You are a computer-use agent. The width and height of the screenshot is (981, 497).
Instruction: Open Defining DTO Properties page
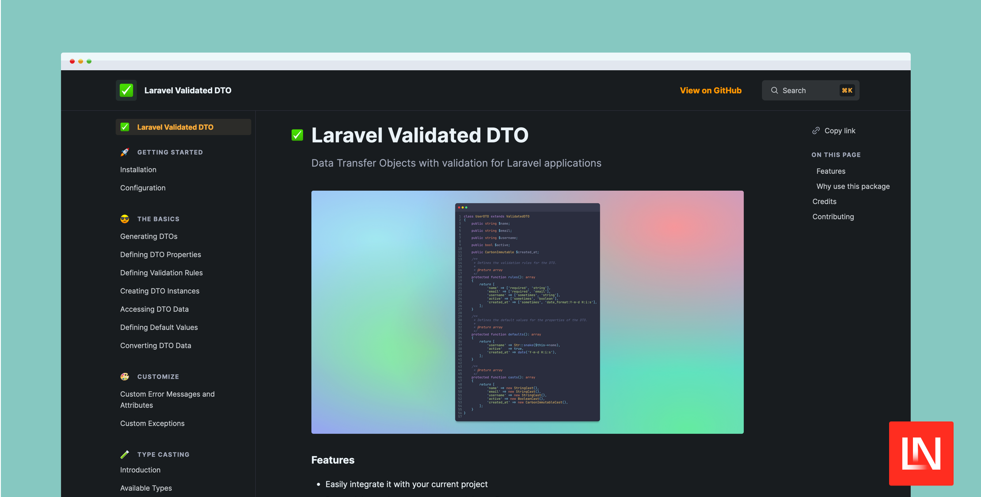(x=160, y=254)
